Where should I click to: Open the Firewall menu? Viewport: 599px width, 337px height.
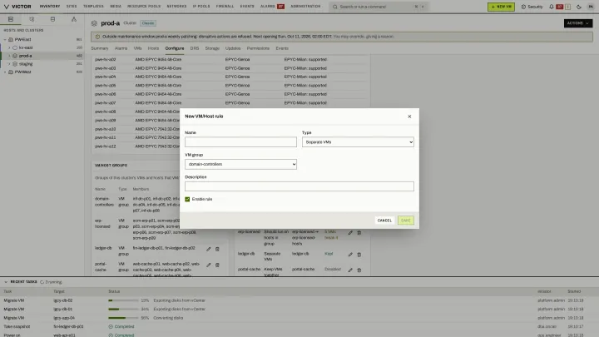[225, 7]
